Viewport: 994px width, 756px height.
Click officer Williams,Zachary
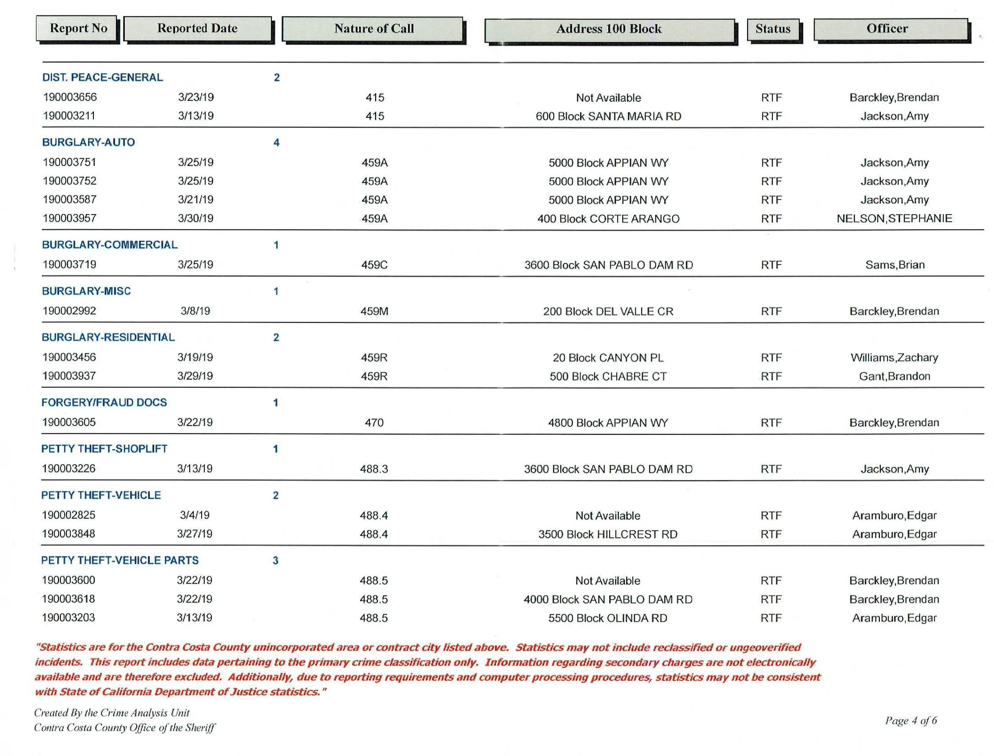894,358
